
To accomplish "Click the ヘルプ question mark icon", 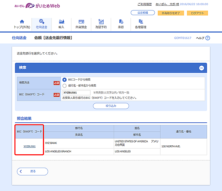I will click(x=208, y=38).
